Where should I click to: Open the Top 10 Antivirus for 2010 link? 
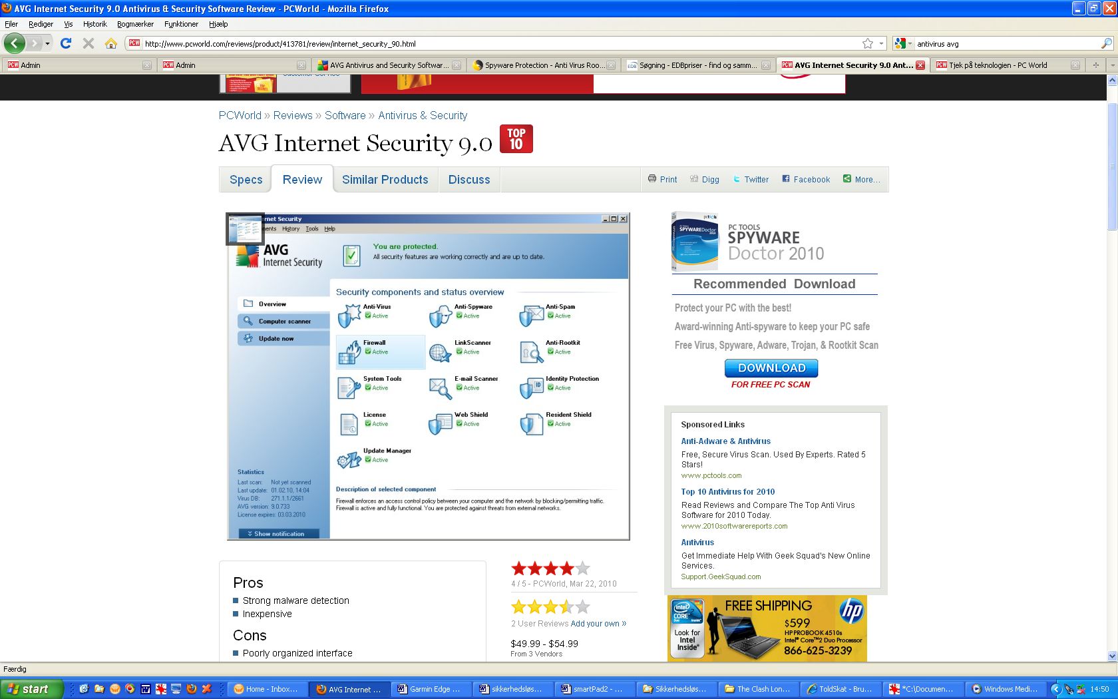click(728, 492)
